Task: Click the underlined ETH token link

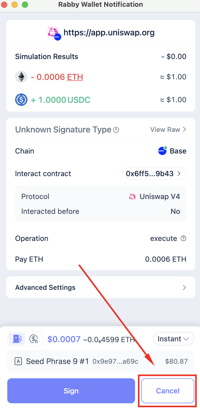Action: [75, 77]
